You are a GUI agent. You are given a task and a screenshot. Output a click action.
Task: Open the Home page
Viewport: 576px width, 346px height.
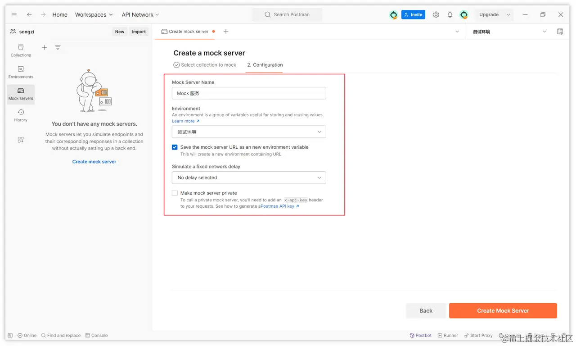click(x=60, y=15)
